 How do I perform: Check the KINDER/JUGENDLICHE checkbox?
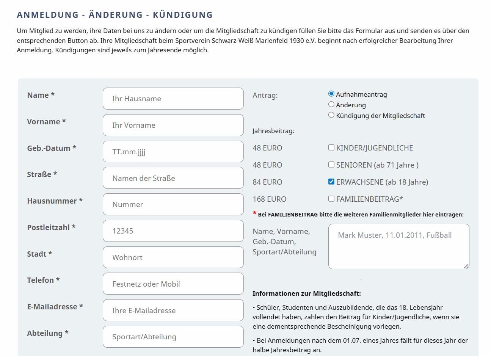click(331, 147)
